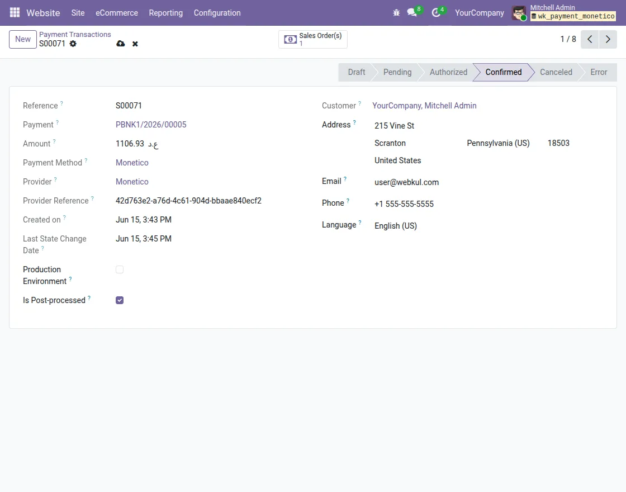Viewport: 626px width, 492px height.
Task: Click the address line 215 Vine St
Action: point(394,126)
